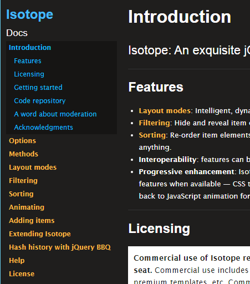
Task: Open A word about moderation link
Action: click(x=55, y=114)
